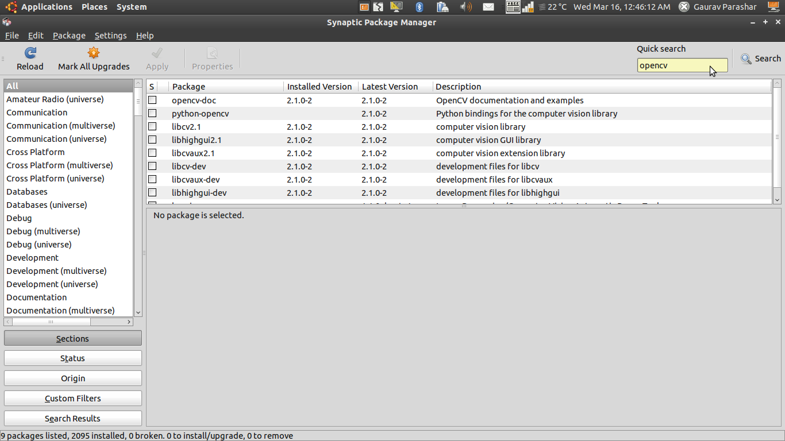This screenshot has width=785, height=441.
Task: Sort by the Description column header
Action: pos(602,86)
